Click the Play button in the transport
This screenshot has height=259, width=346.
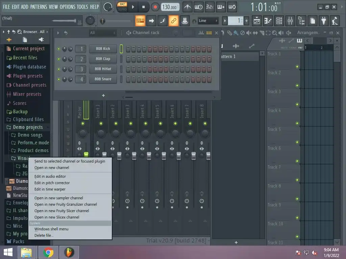pyautogui.click(x=133, y=7)
